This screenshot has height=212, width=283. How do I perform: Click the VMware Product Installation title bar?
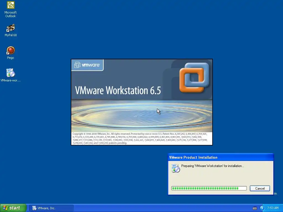221,157
